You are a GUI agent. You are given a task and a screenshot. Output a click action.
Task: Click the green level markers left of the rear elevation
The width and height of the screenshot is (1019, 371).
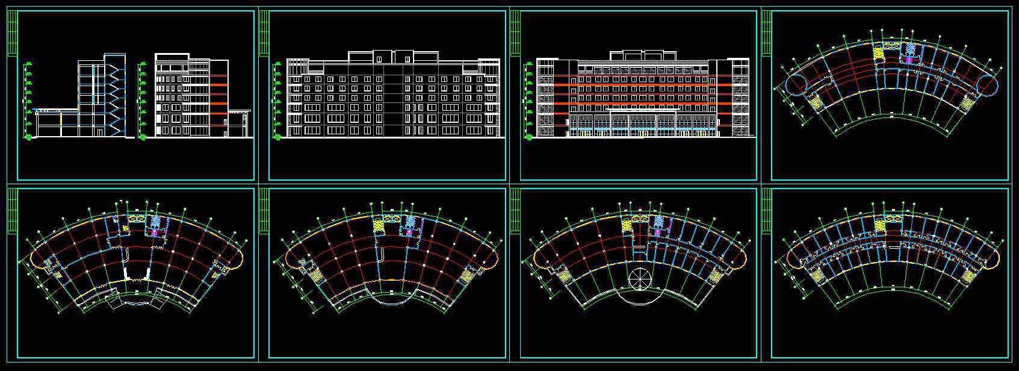click(x=277, y=101)
